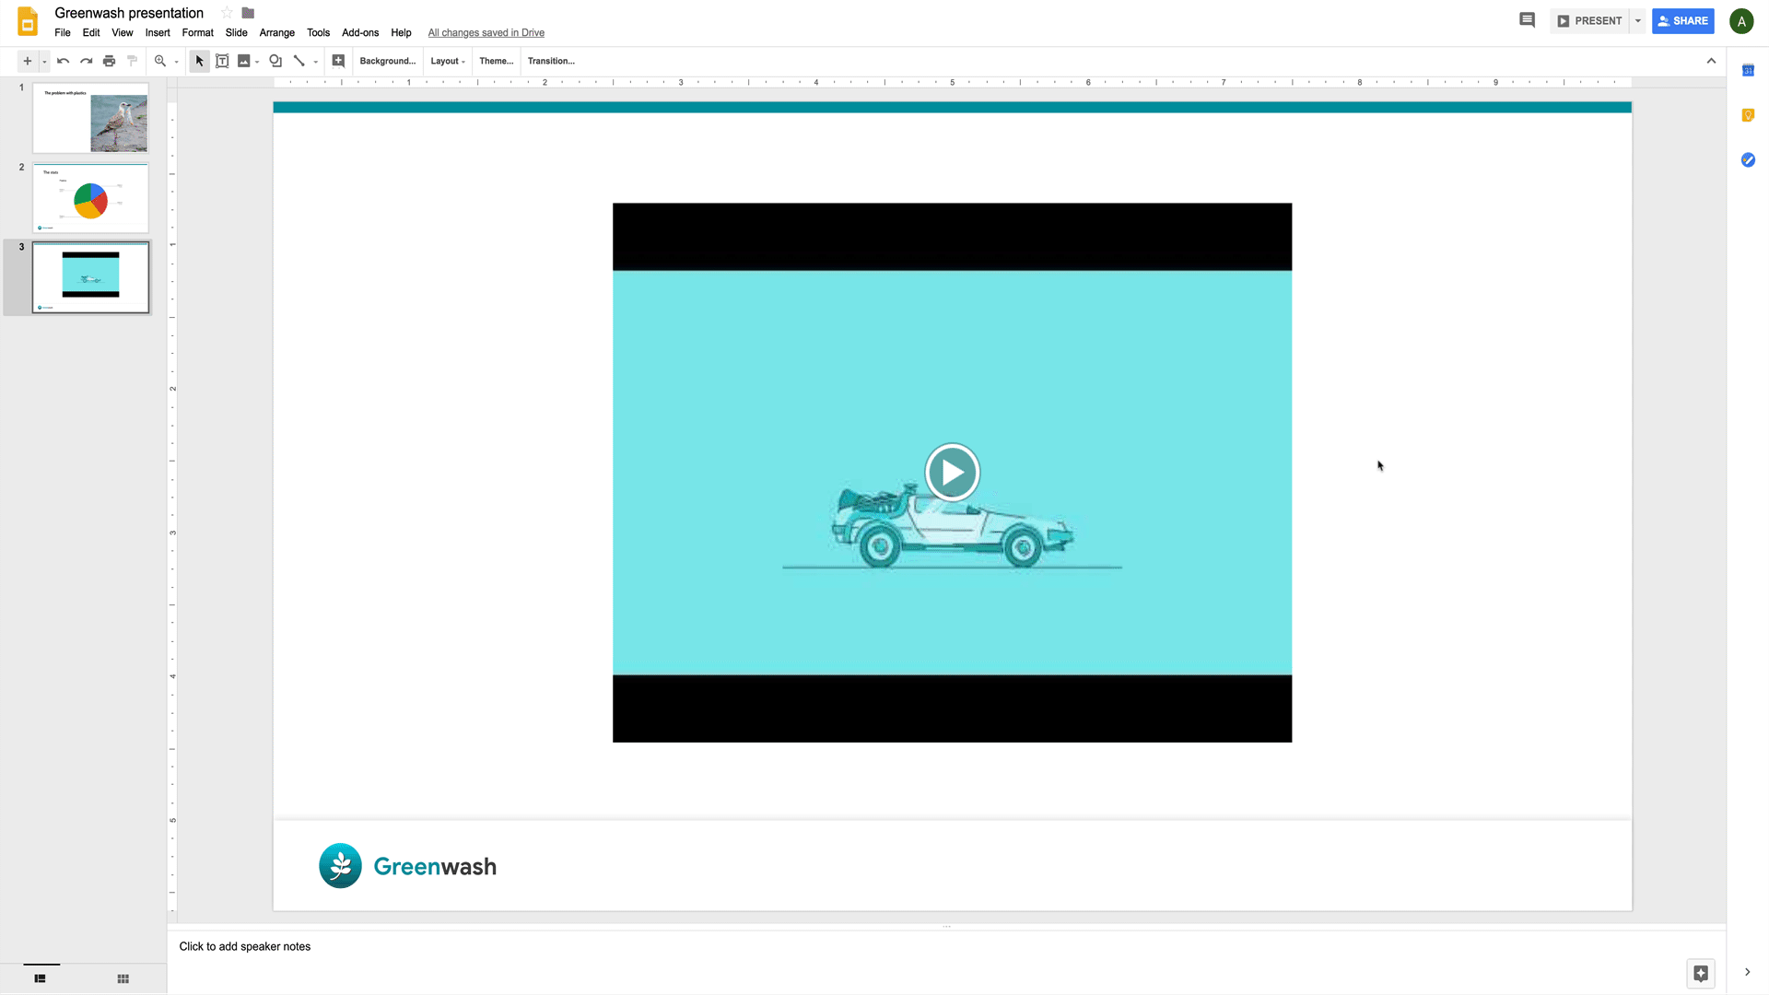Viewport: 1769px width, 995px height.
Task: Open the Add-ons menu
Action: pos(360,32)
